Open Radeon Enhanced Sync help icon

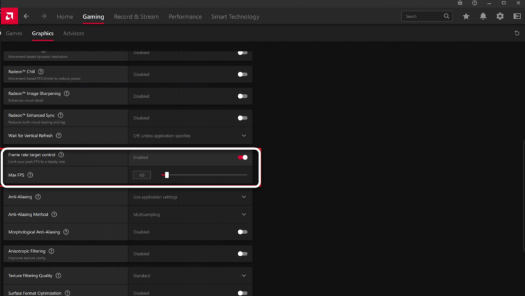pos(61,115)
